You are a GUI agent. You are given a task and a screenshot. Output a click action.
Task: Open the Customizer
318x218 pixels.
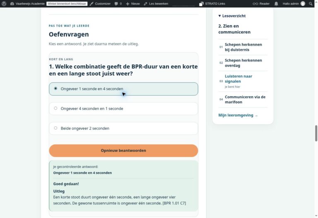click(x=100, y=4)
